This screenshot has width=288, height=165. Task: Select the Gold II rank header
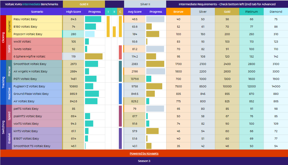84,4
